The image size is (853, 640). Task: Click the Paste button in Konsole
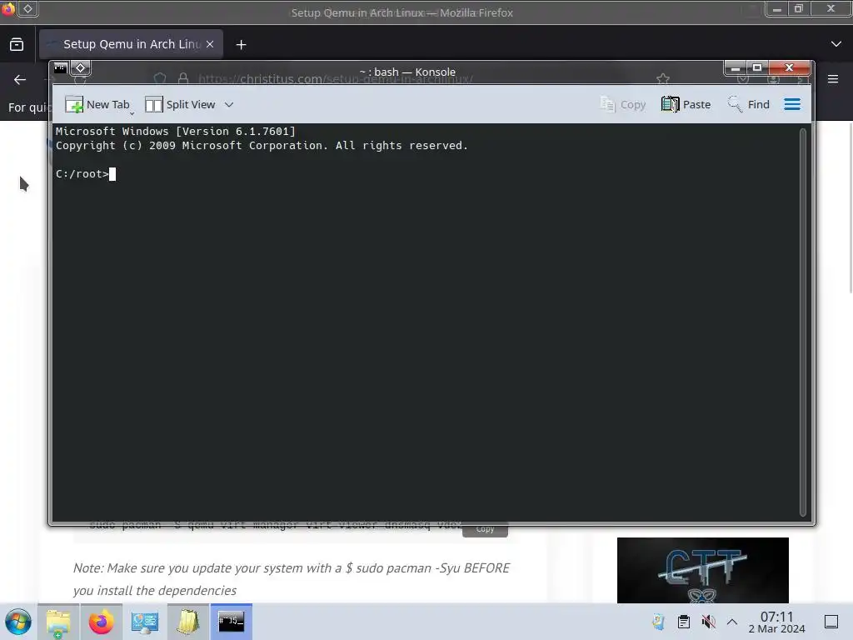pos(686,104)
